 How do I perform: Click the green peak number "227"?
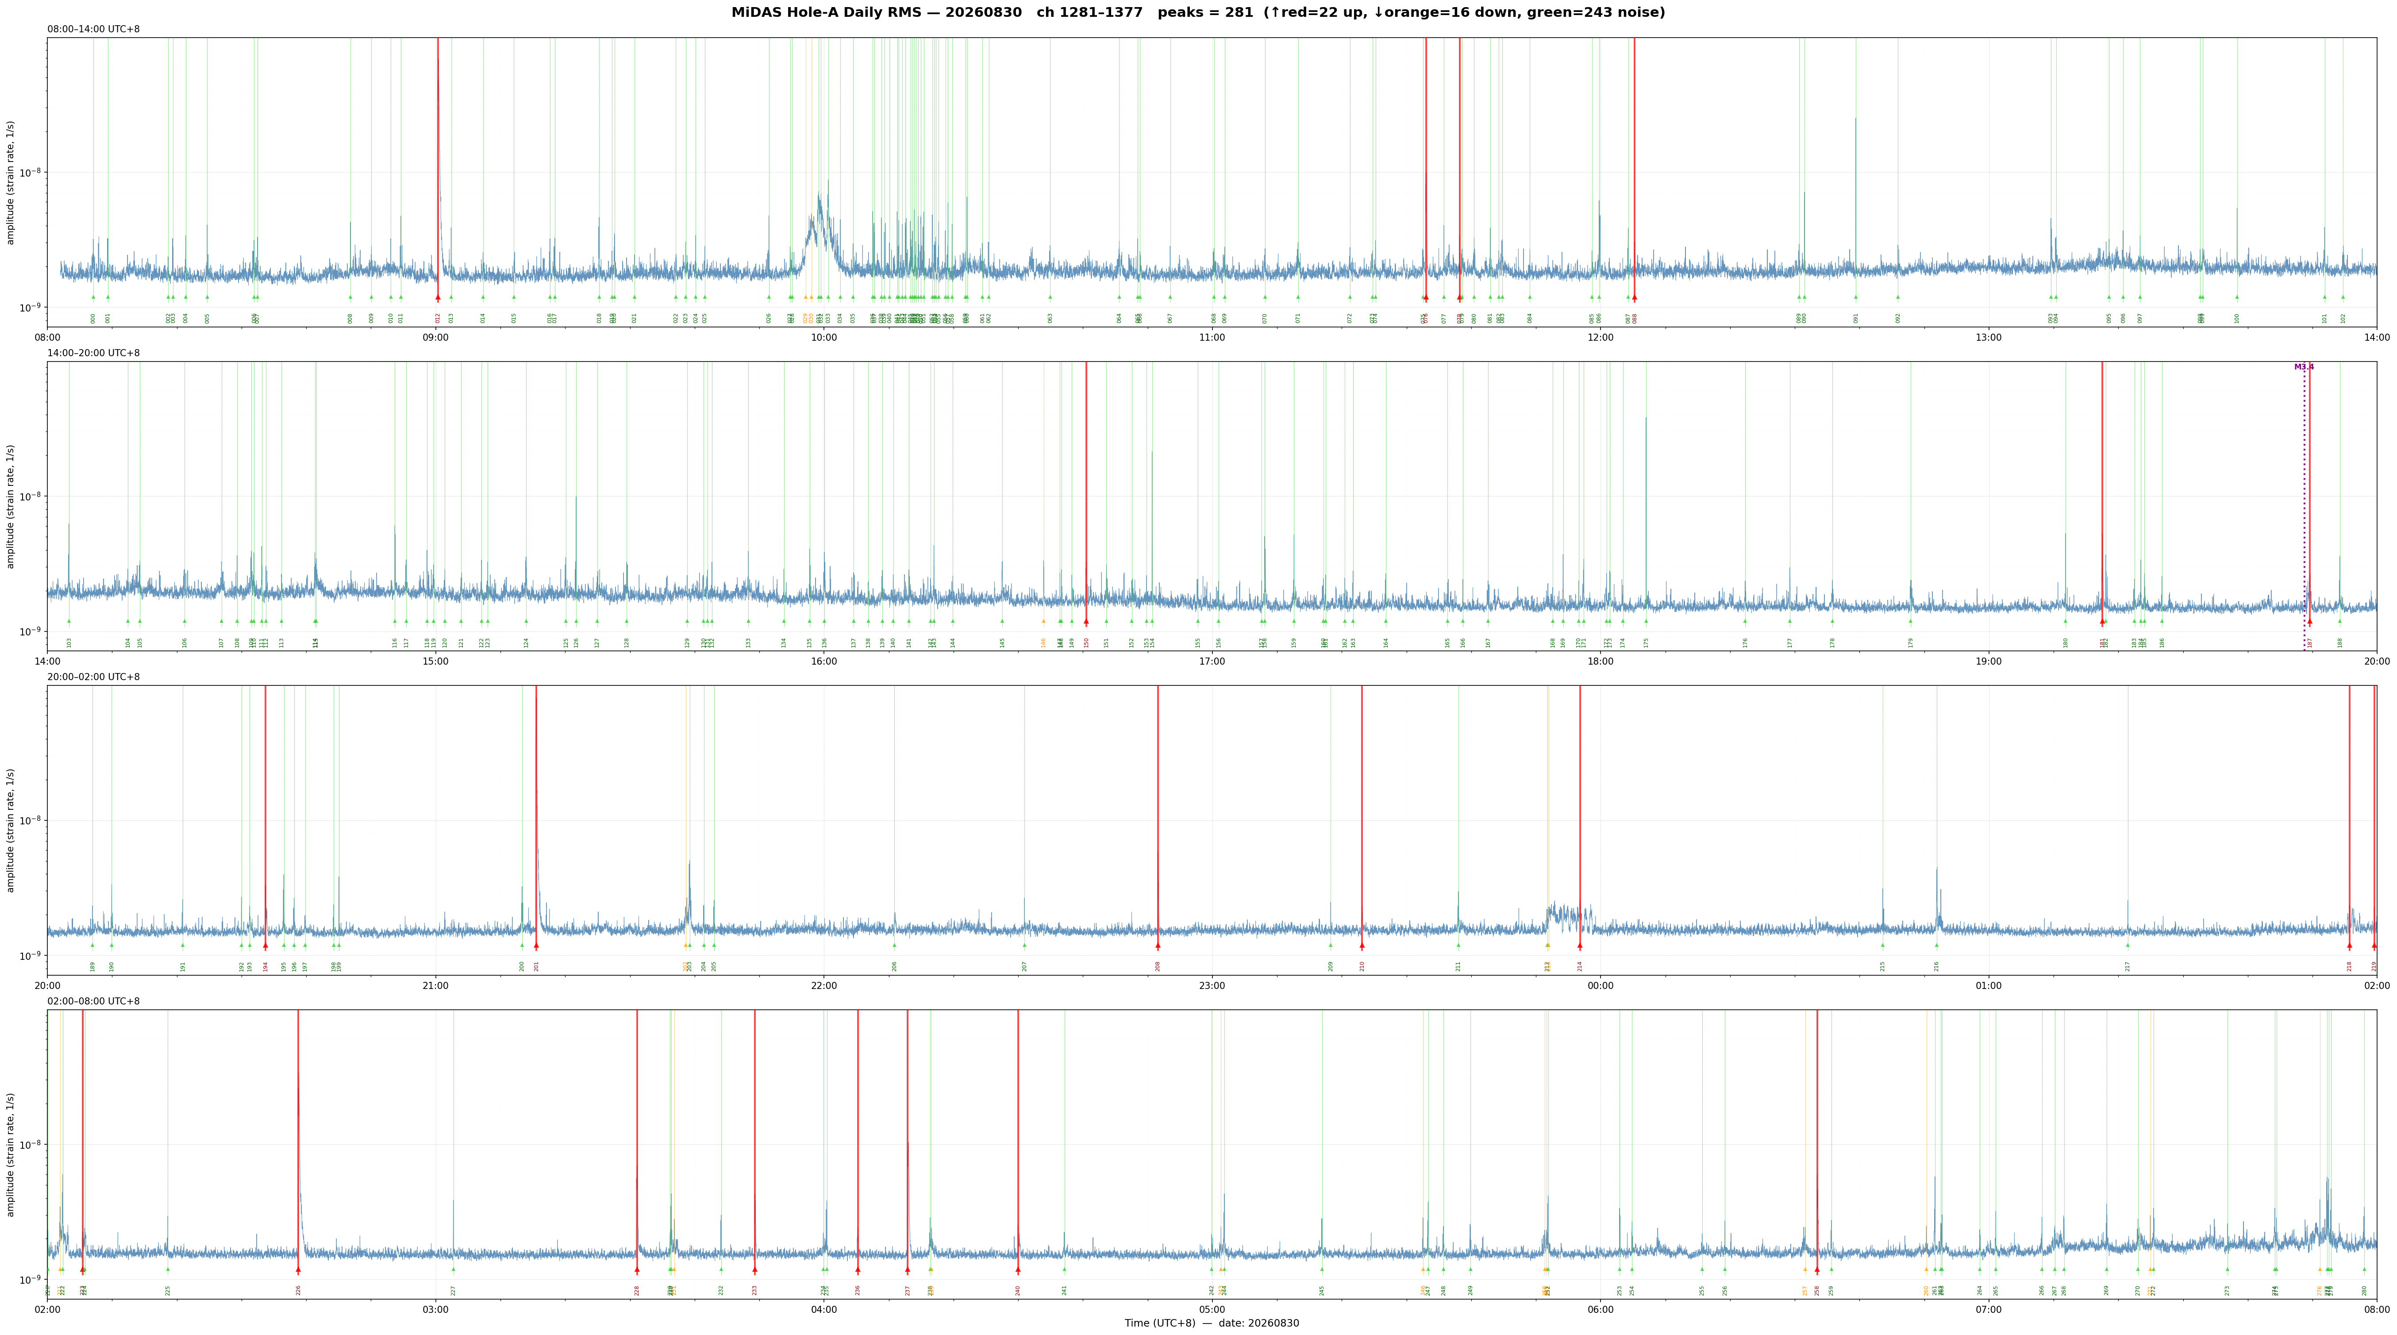453,1290
